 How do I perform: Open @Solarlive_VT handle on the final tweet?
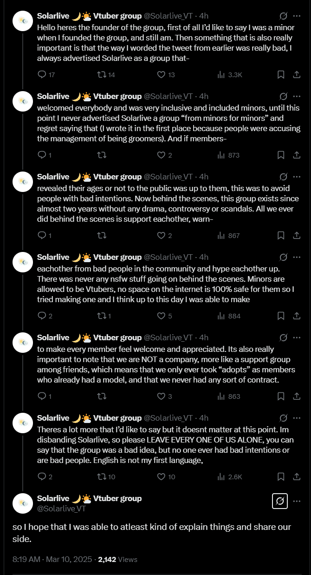[61, 508]
